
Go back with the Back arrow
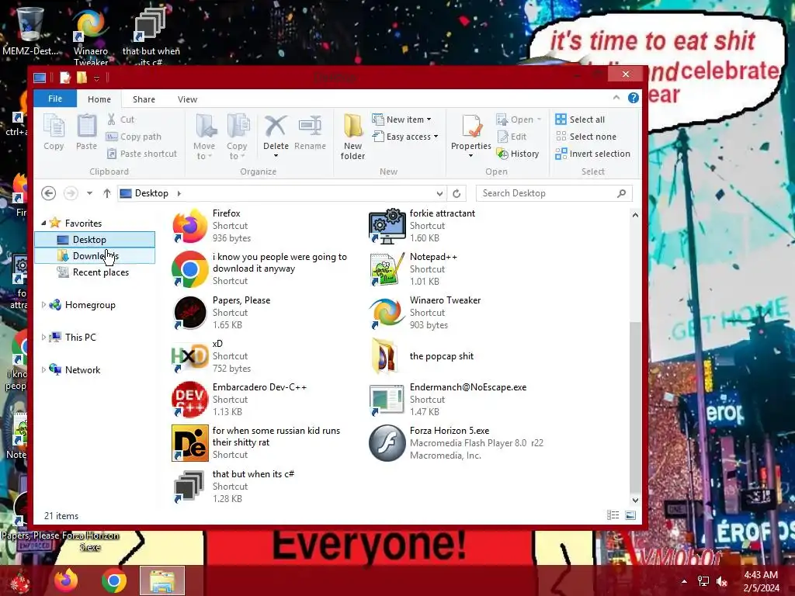[x=49, y=193]
